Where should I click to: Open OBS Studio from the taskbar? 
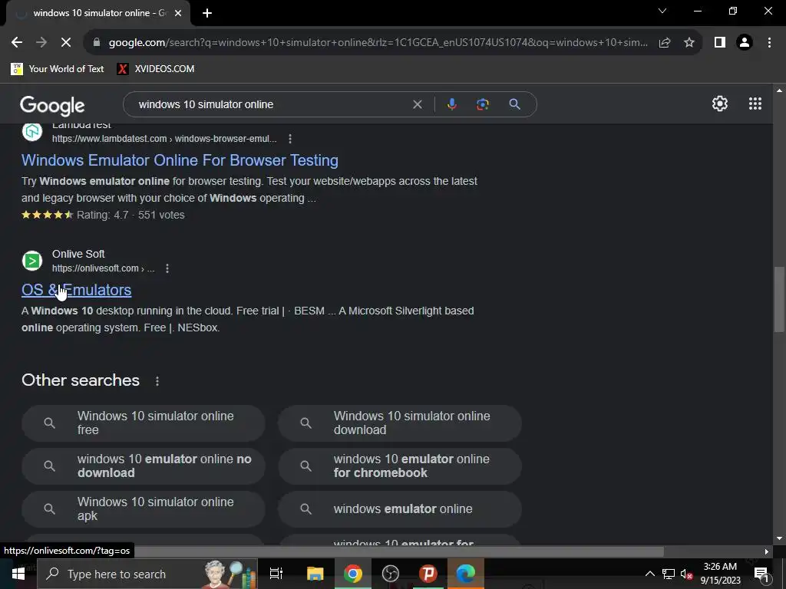pos(391,574)
